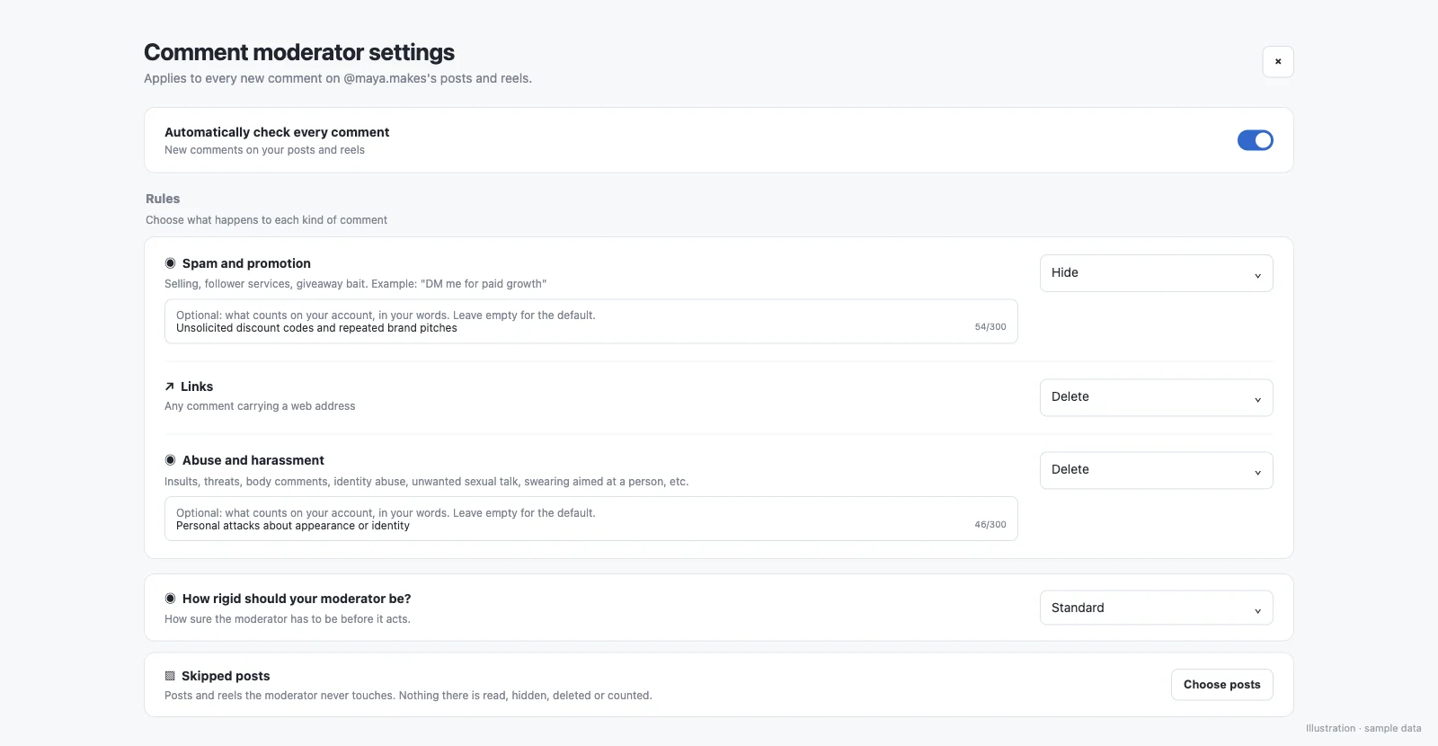Screen dimensions: 1438x746
Task: Click the 46/300 character counter
Action: tap(990, 525)
